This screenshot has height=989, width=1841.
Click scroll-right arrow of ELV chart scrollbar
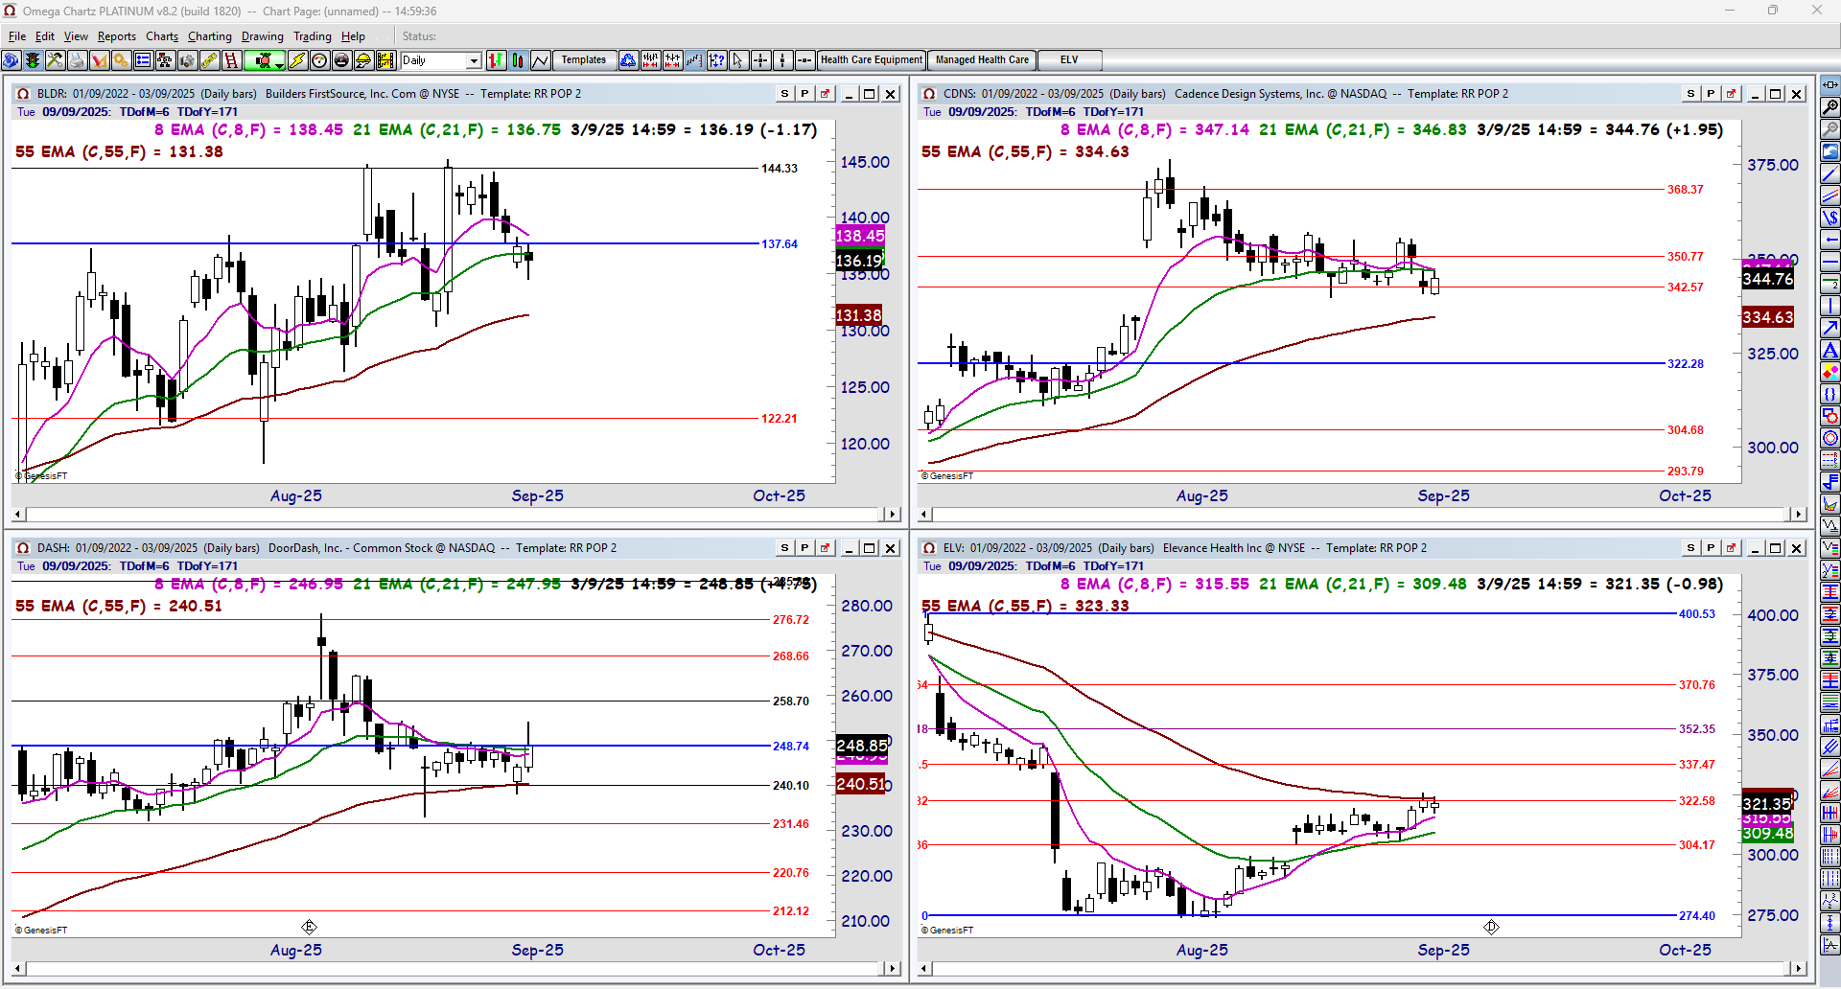point(1798,969)
